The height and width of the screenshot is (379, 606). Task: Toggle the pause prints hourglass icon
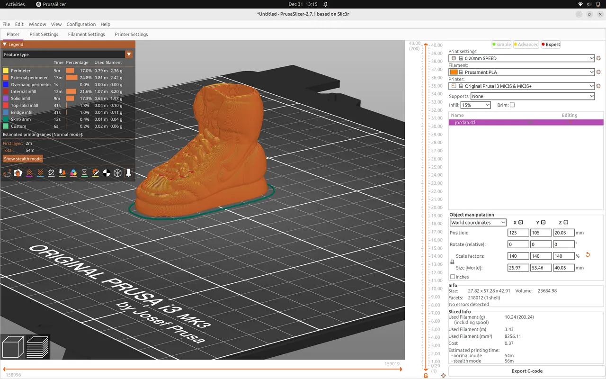tap(84, 173)
